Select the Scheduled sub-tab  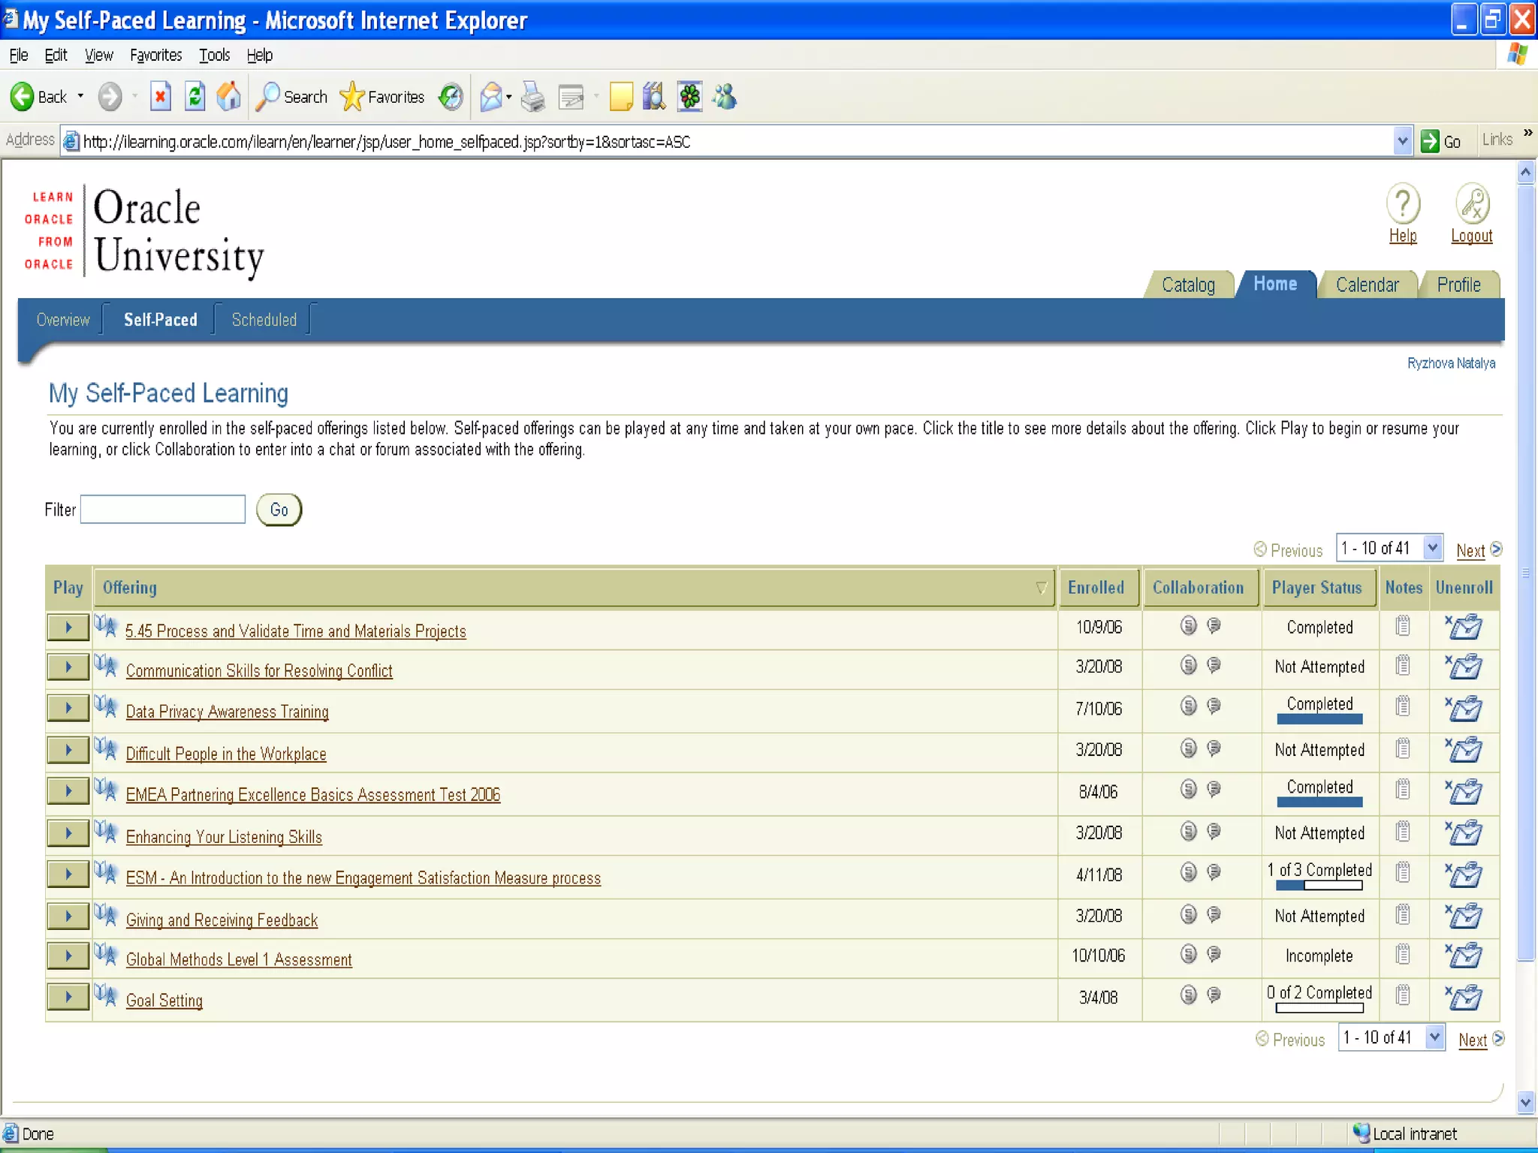264,320
